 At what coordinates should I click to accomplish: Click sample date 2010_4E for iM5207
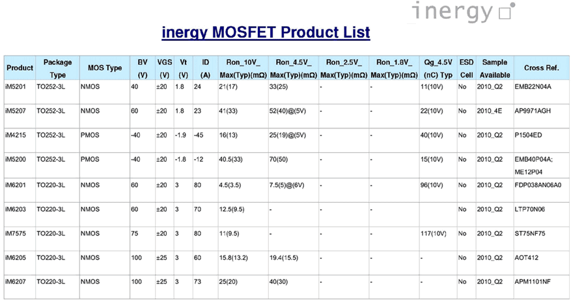pyautogui.click(x=490, y=111)
